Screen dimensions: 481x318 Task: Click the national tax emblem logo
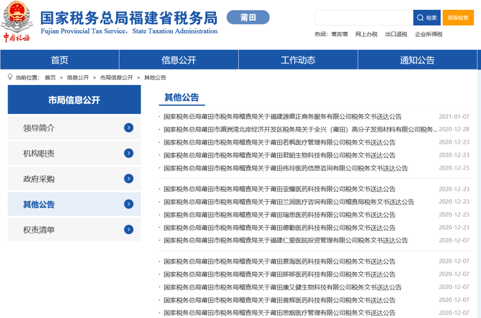[17, 21]
